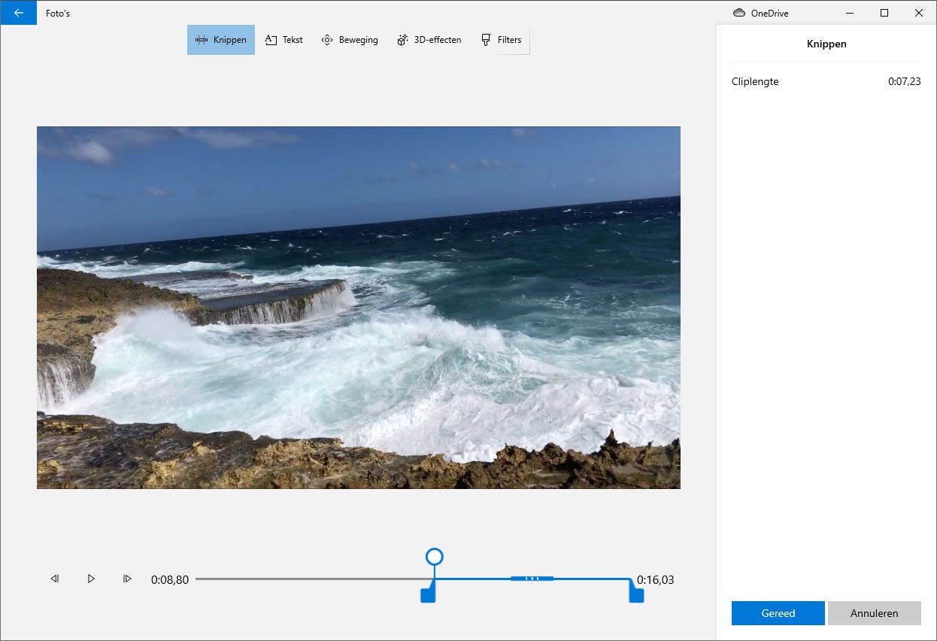Click the Knippen panel heading
Image resolution: width=937 pixels, height=641 pixels.
(826, 44)
